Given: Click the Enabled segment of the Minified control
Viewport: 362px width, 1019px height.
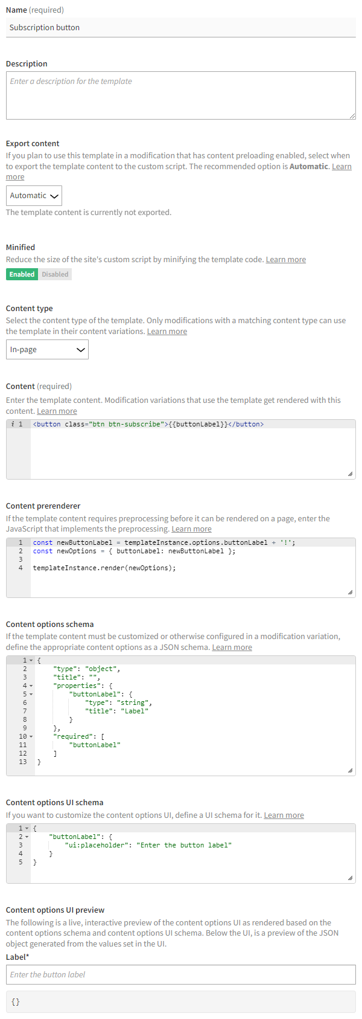Looking at the screenshot, I should [x=22, y=274].
